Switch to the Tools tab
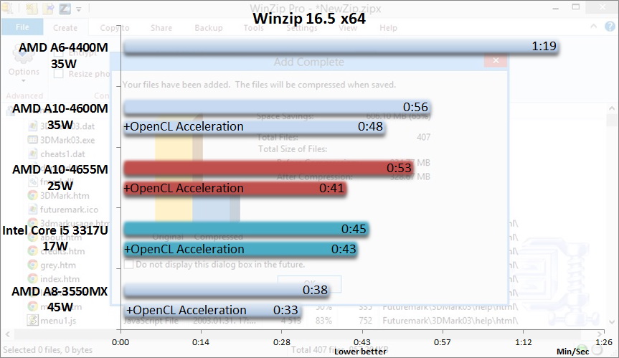The image size is (619, 358). tap(253, 28)
